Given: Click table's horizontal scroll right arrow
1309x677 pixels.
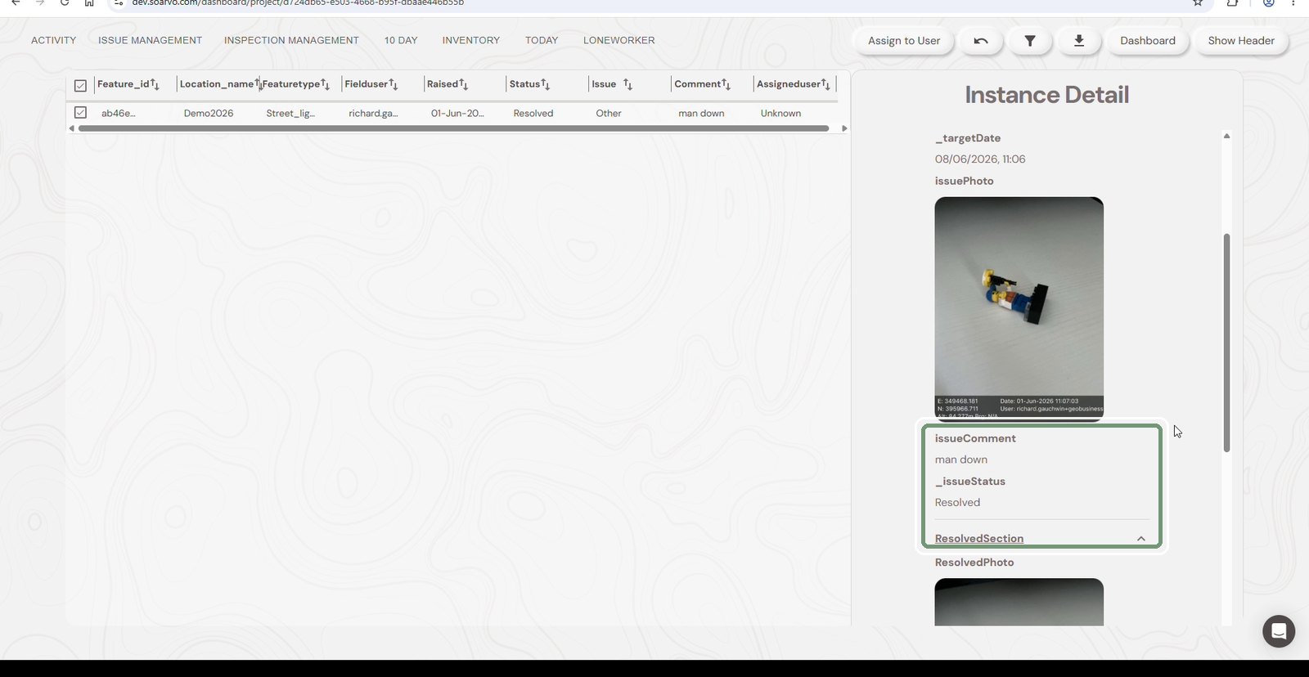Looking at the screenshot, I should 844,128.
